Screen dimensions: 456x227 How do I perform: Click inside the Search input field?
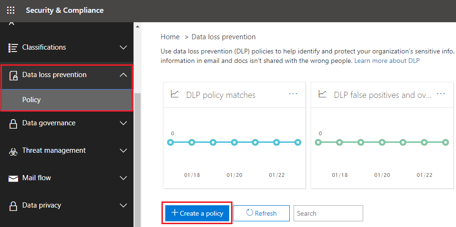point(328,213)
